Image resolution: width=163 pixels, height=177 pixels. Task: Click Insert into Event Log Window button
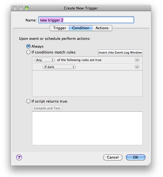pos(120,52)
